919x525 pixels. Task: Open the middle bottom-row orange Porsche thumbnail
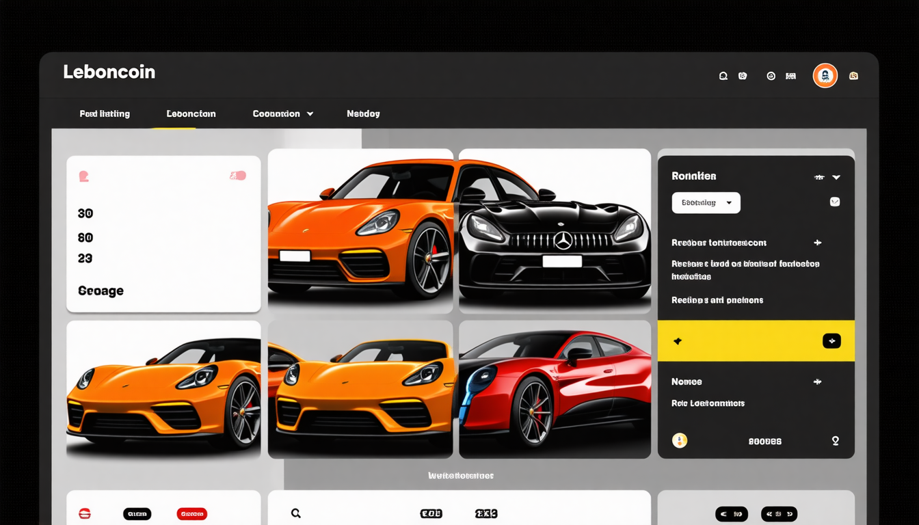pyautogui.click(x=360, y=390)
